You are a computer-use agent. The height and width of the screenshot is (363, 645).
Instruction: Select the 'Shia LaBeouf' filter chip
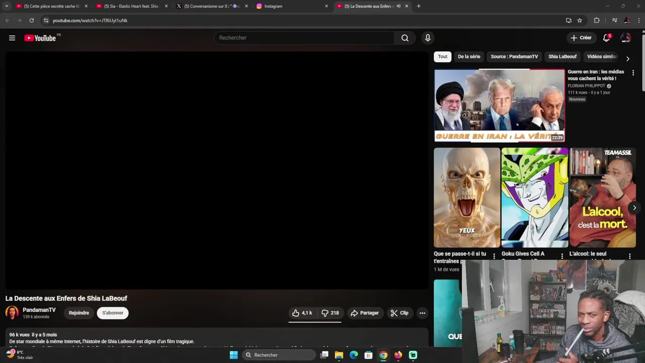[x=562, y=56]
